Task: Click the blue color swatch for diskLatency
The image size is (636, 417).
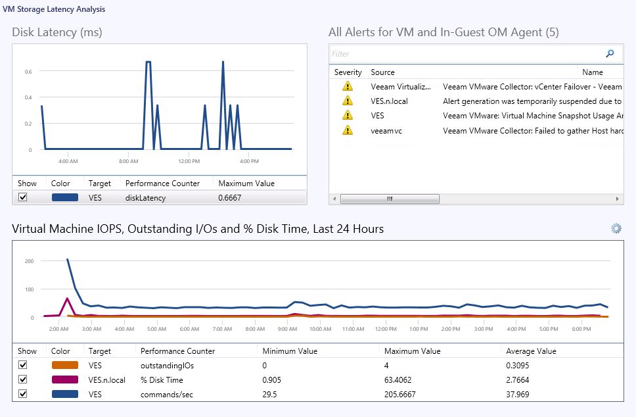Action: pyautogui.click(x=64, y=197)
